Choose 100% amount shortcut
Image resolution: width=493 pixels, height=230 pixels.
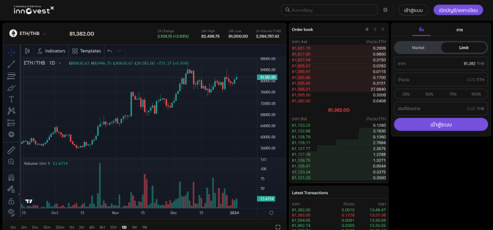coord(476,94)
